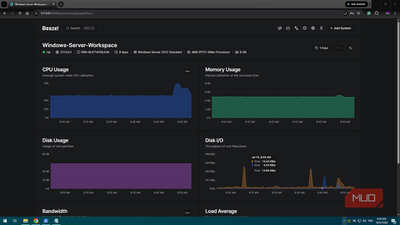Click the Disk I/O heading
Viewport: 400px width, 225px height.
click(x=214, y=140)
